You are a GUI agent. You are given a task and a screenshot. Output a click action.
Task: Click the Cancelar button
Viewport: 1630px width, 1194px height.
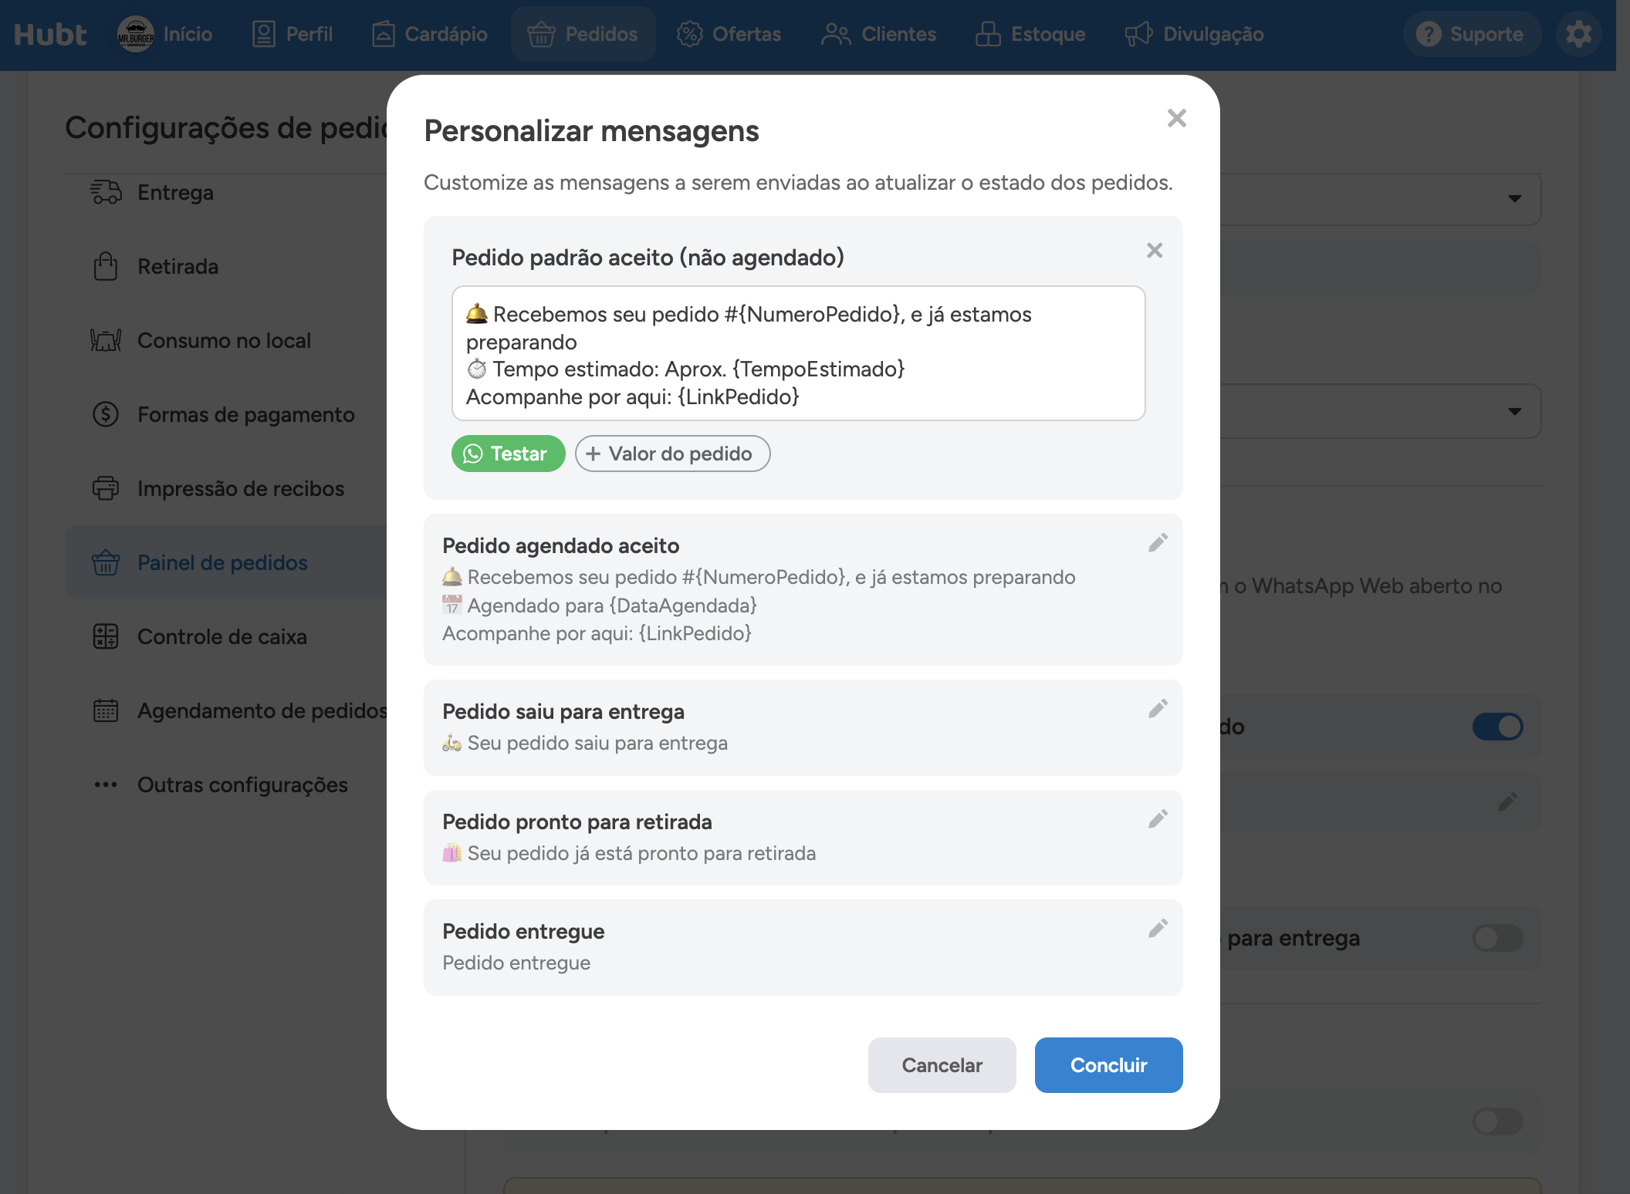coord(942,1065)
